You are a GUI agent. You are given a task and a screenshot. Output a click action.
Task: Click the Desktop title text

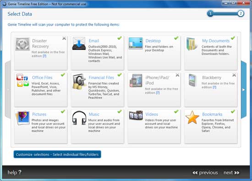tap(153, 41)
